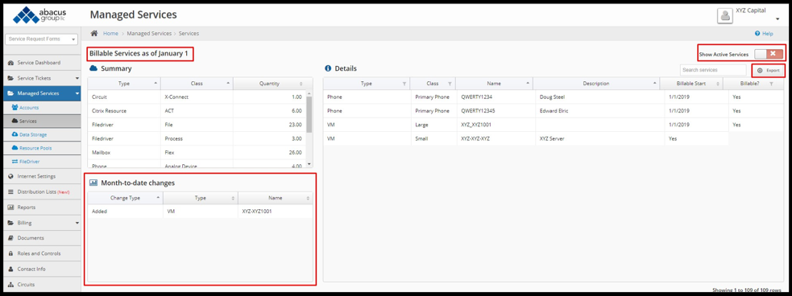Sort Details by Name column header
Image resolution: width=792 pixels, height=296 pixels.
point(495,84)
